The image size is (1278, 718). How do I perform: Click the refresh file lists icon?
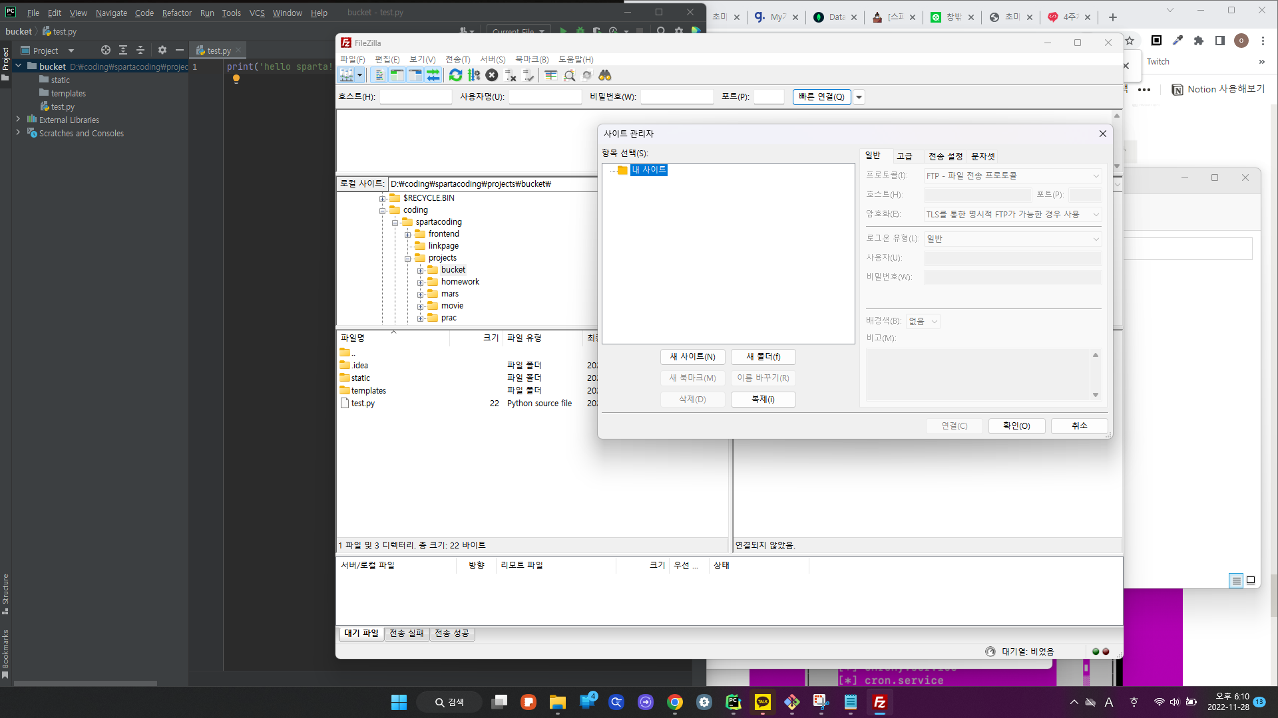(x=455, y=75)
